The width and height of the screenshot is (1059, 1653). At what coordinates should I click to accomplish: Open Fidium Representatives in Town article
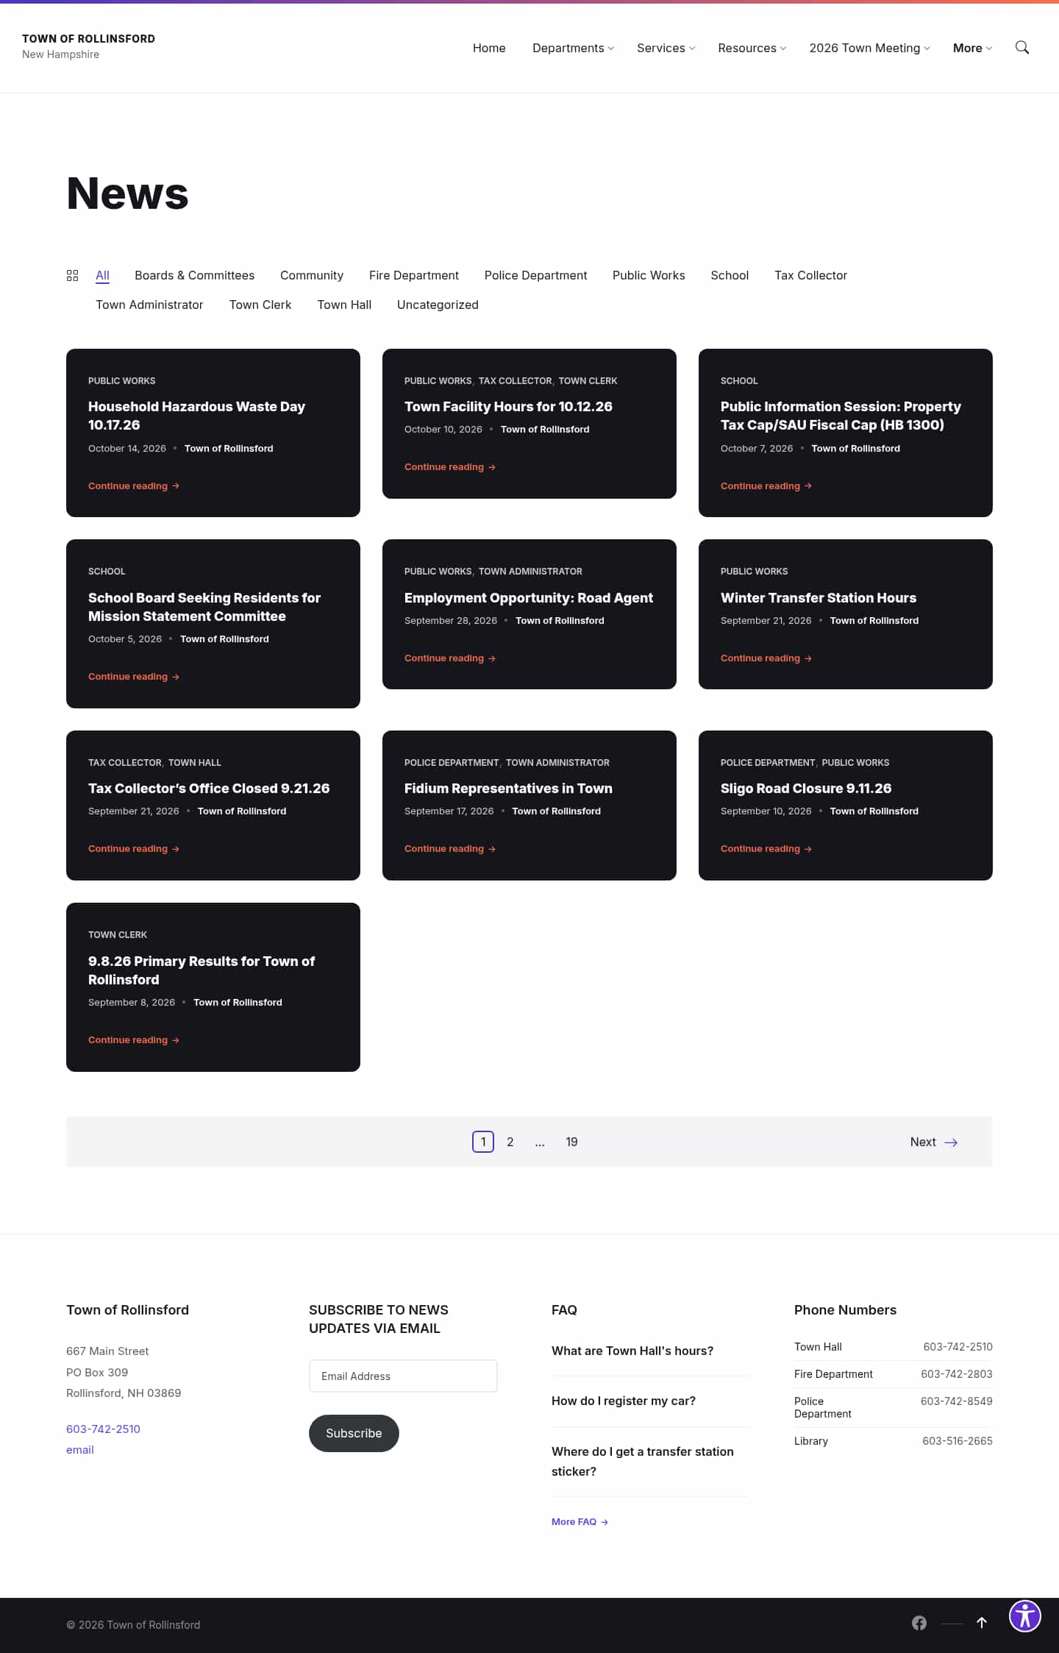[x=508, y=788]
